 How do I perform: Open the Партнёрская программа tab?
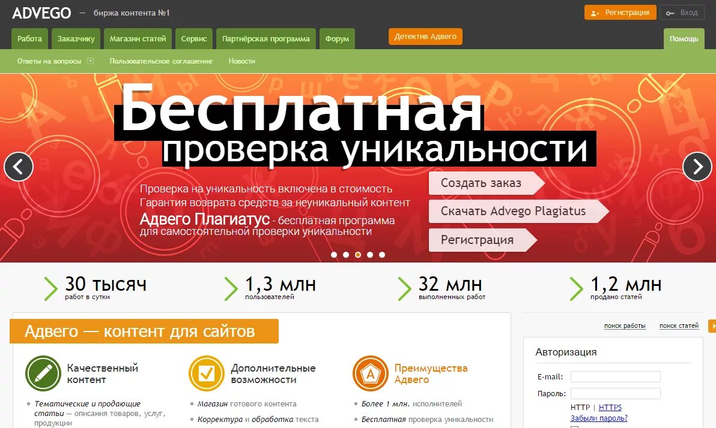[x=265, y=39]
